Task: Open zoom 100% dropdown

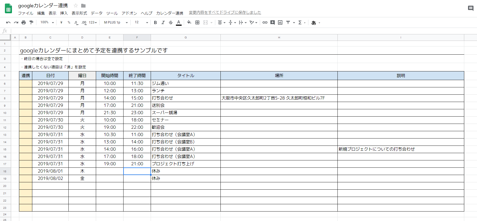Action: pyautogui.click(x=47, y=22)
